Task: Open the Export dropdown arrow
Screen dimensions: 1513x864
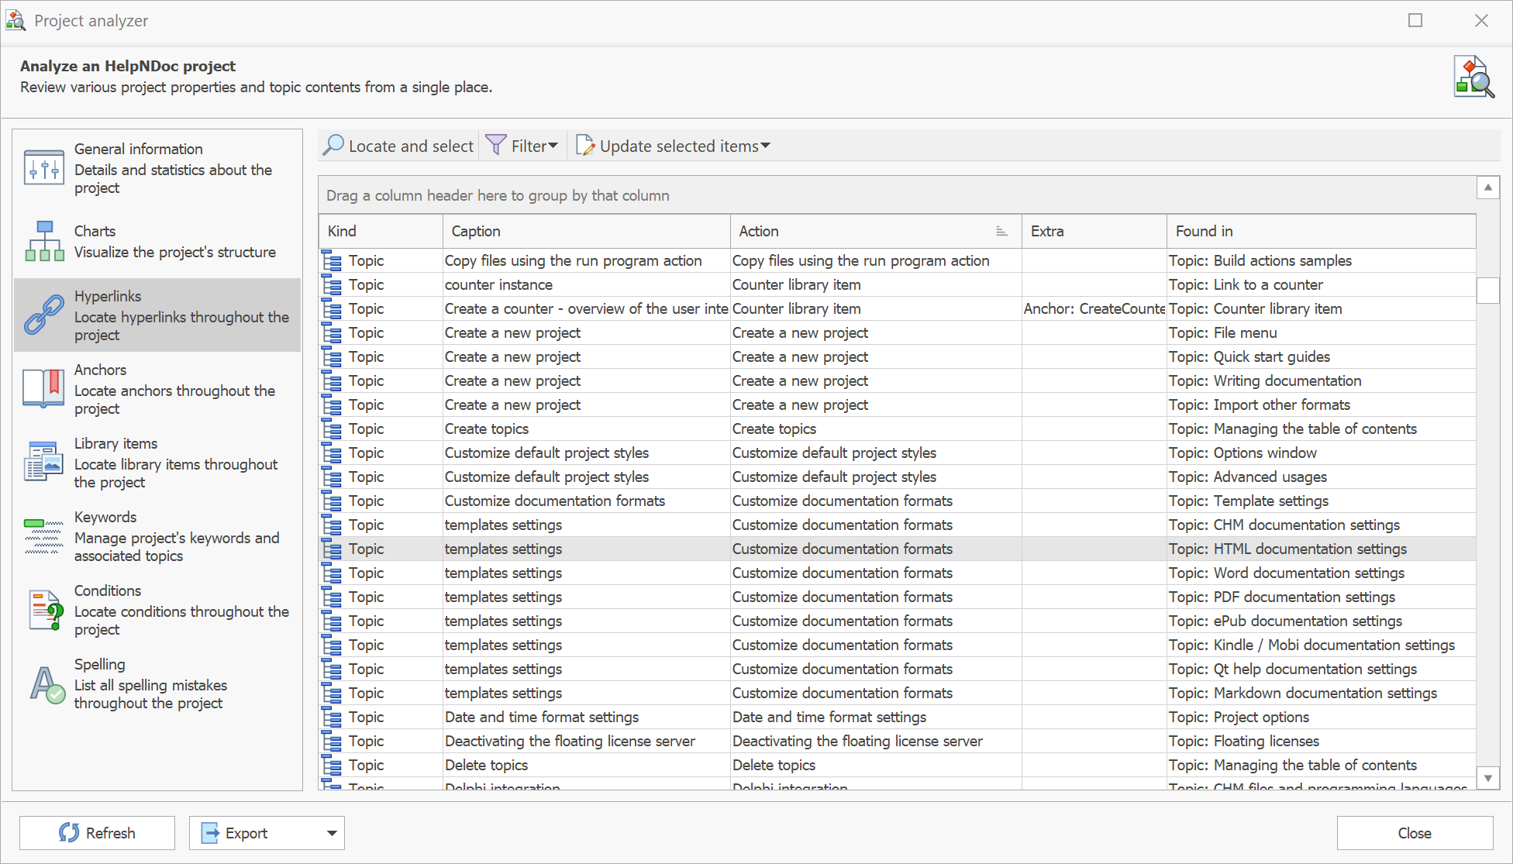Action: (x=332, y=833)
